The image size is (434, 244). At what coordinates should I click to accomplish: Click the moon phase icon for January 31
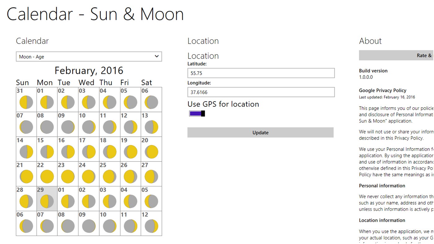pyautogui.click(x=26, y=102)
